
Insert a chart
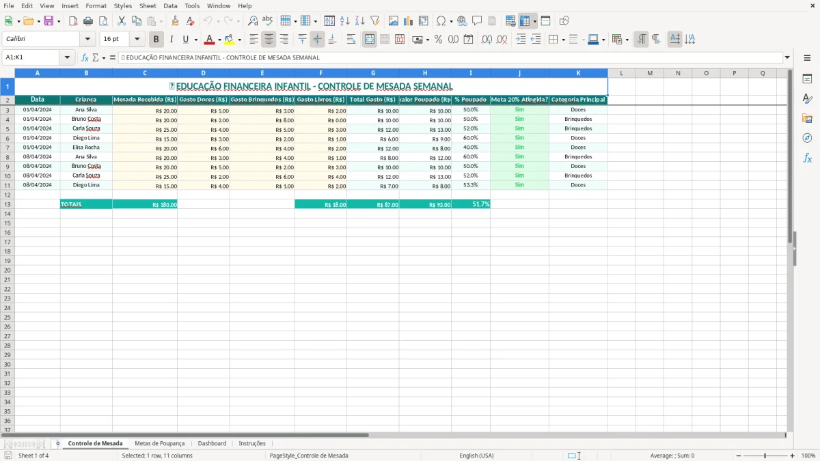pyautogui.click(x=409, y=21)
